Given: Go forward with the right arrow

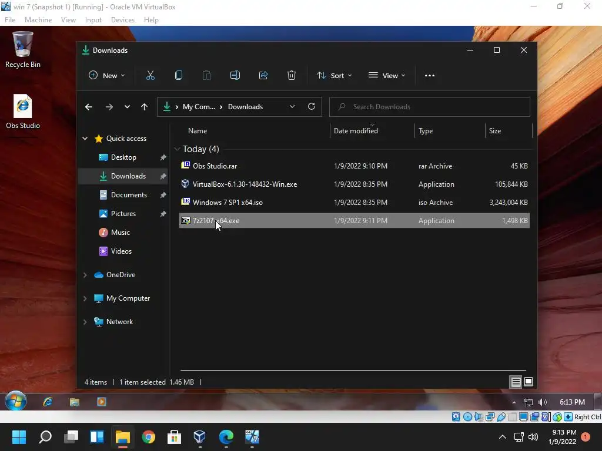Looking at the screenshot, I should pos(109,107).
